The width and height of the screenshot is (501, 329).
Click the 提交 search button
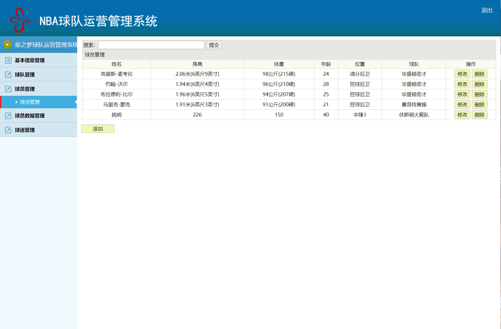point(214,45)
